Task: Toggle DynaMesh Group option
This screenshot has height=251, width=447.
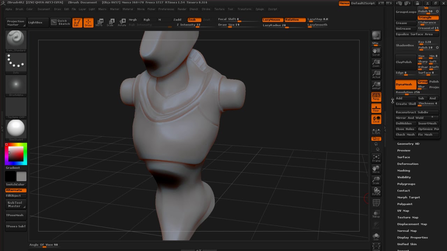Action: tap(423, 82)
